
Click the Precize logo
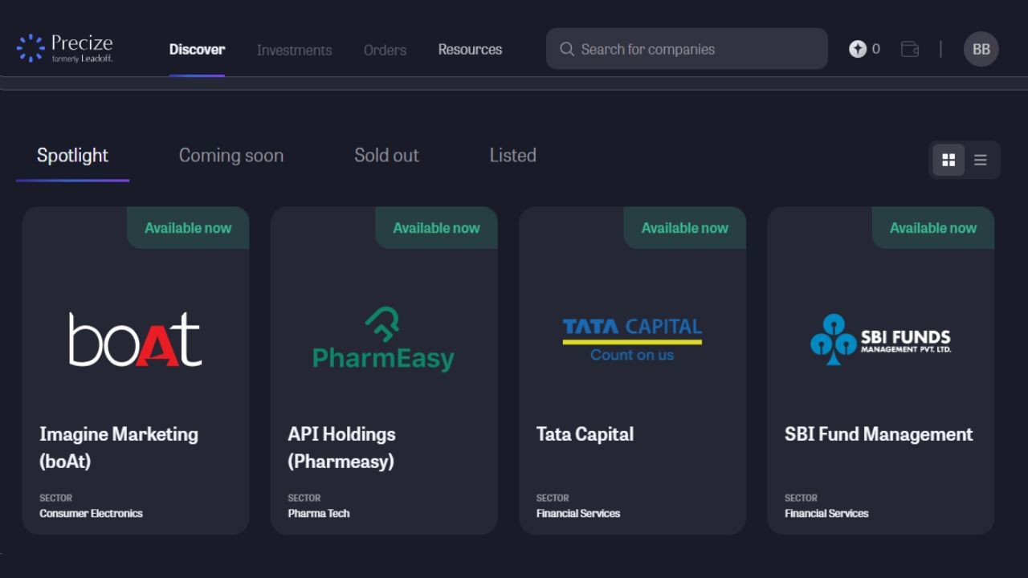coord(64,48)
